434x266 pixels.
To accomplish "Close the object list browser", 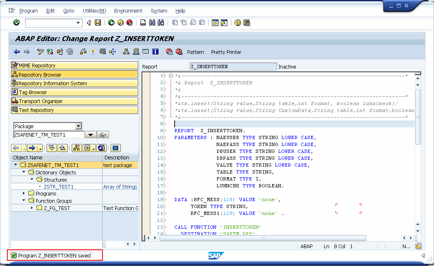I will tap(115, 148).
